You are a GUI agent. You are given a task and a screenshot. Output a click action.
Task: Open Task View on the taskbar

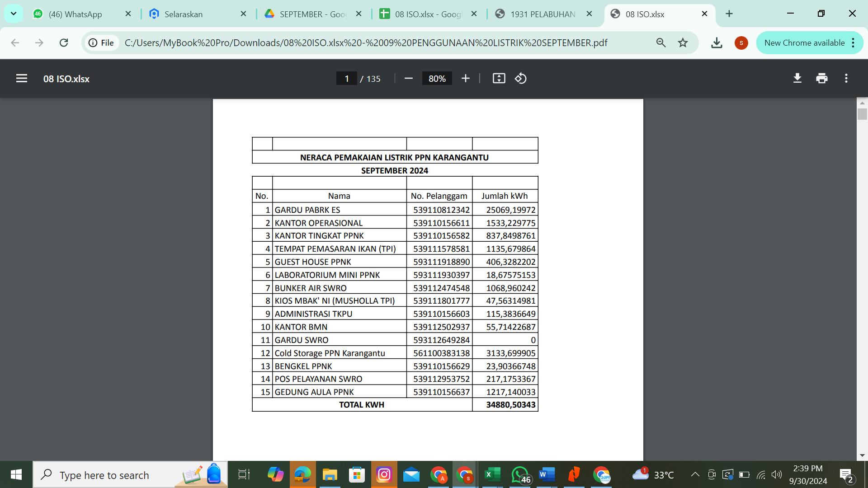pyautogui.click(x=244, y=474)
